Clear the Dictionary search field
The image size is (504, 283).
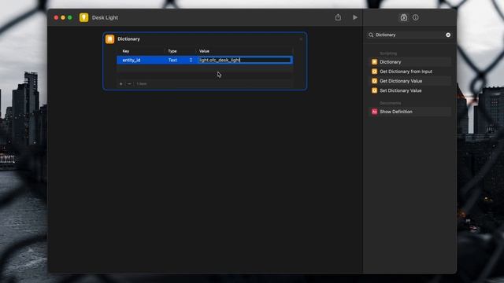tap(448, 35)
